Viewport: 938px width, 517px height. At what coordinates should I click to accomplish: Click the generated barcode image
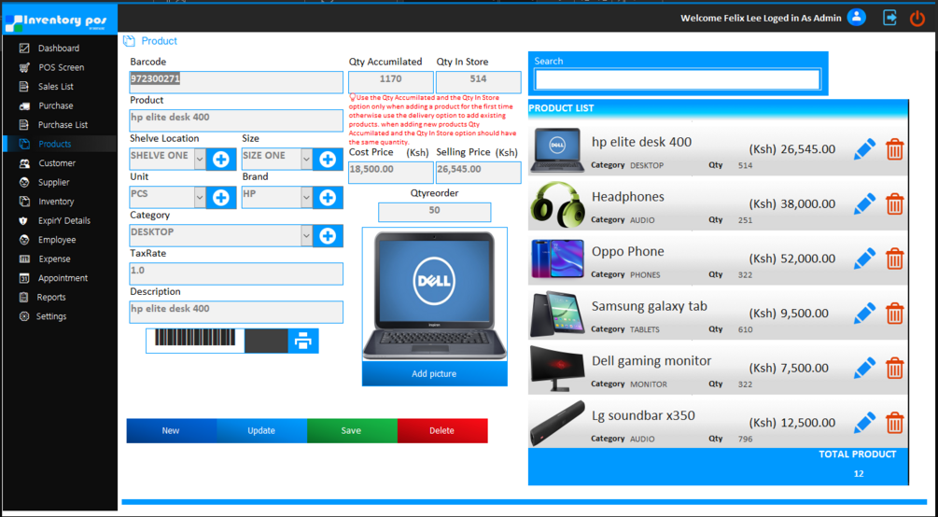195,338
